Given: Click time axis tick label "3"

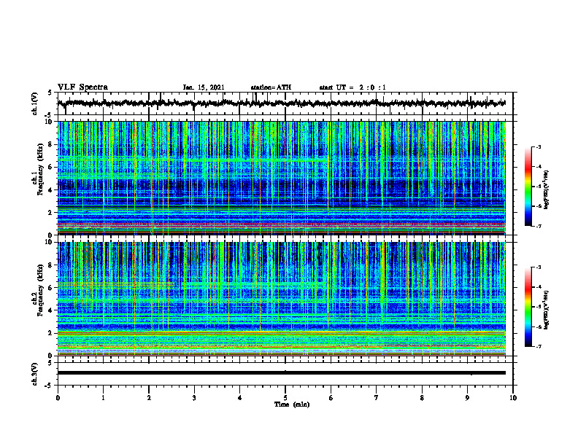Looking at the screenshot, I should click(194, 398).
